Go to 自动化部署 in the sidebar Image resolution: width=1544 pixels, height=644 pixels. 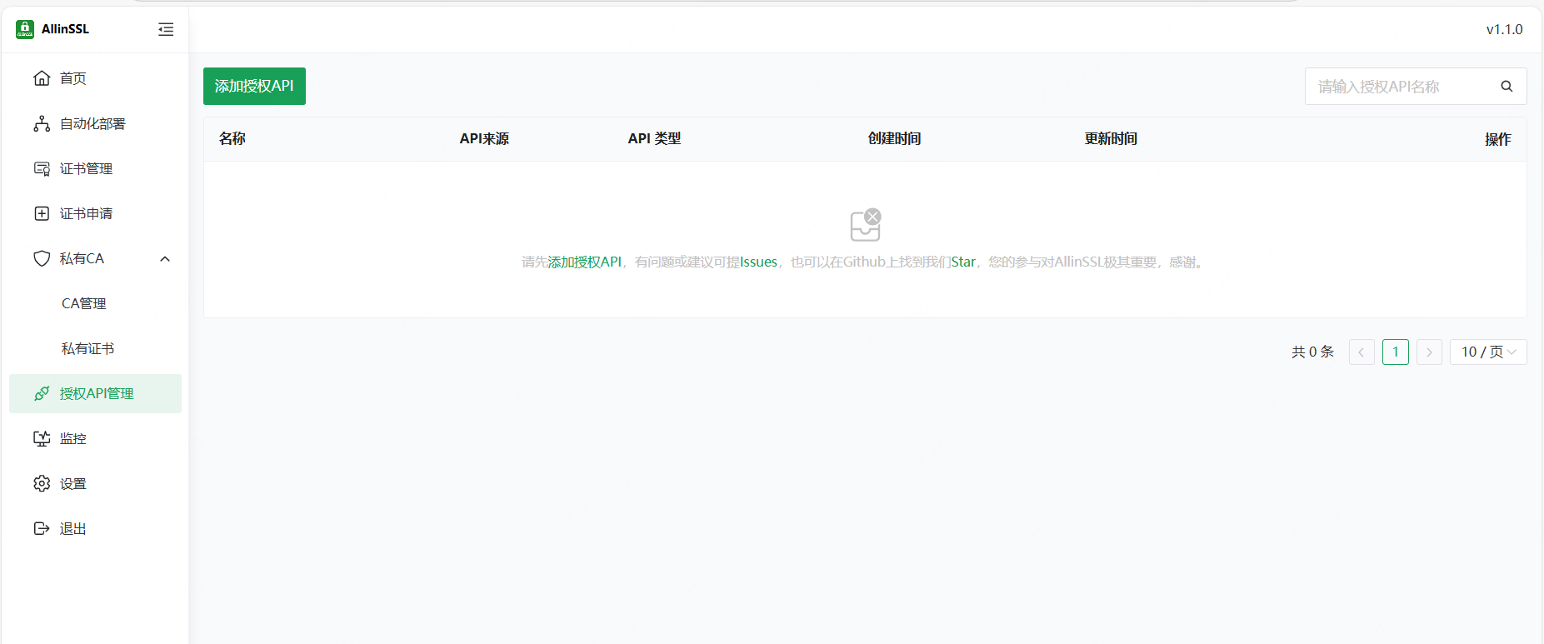pos(95,123)
